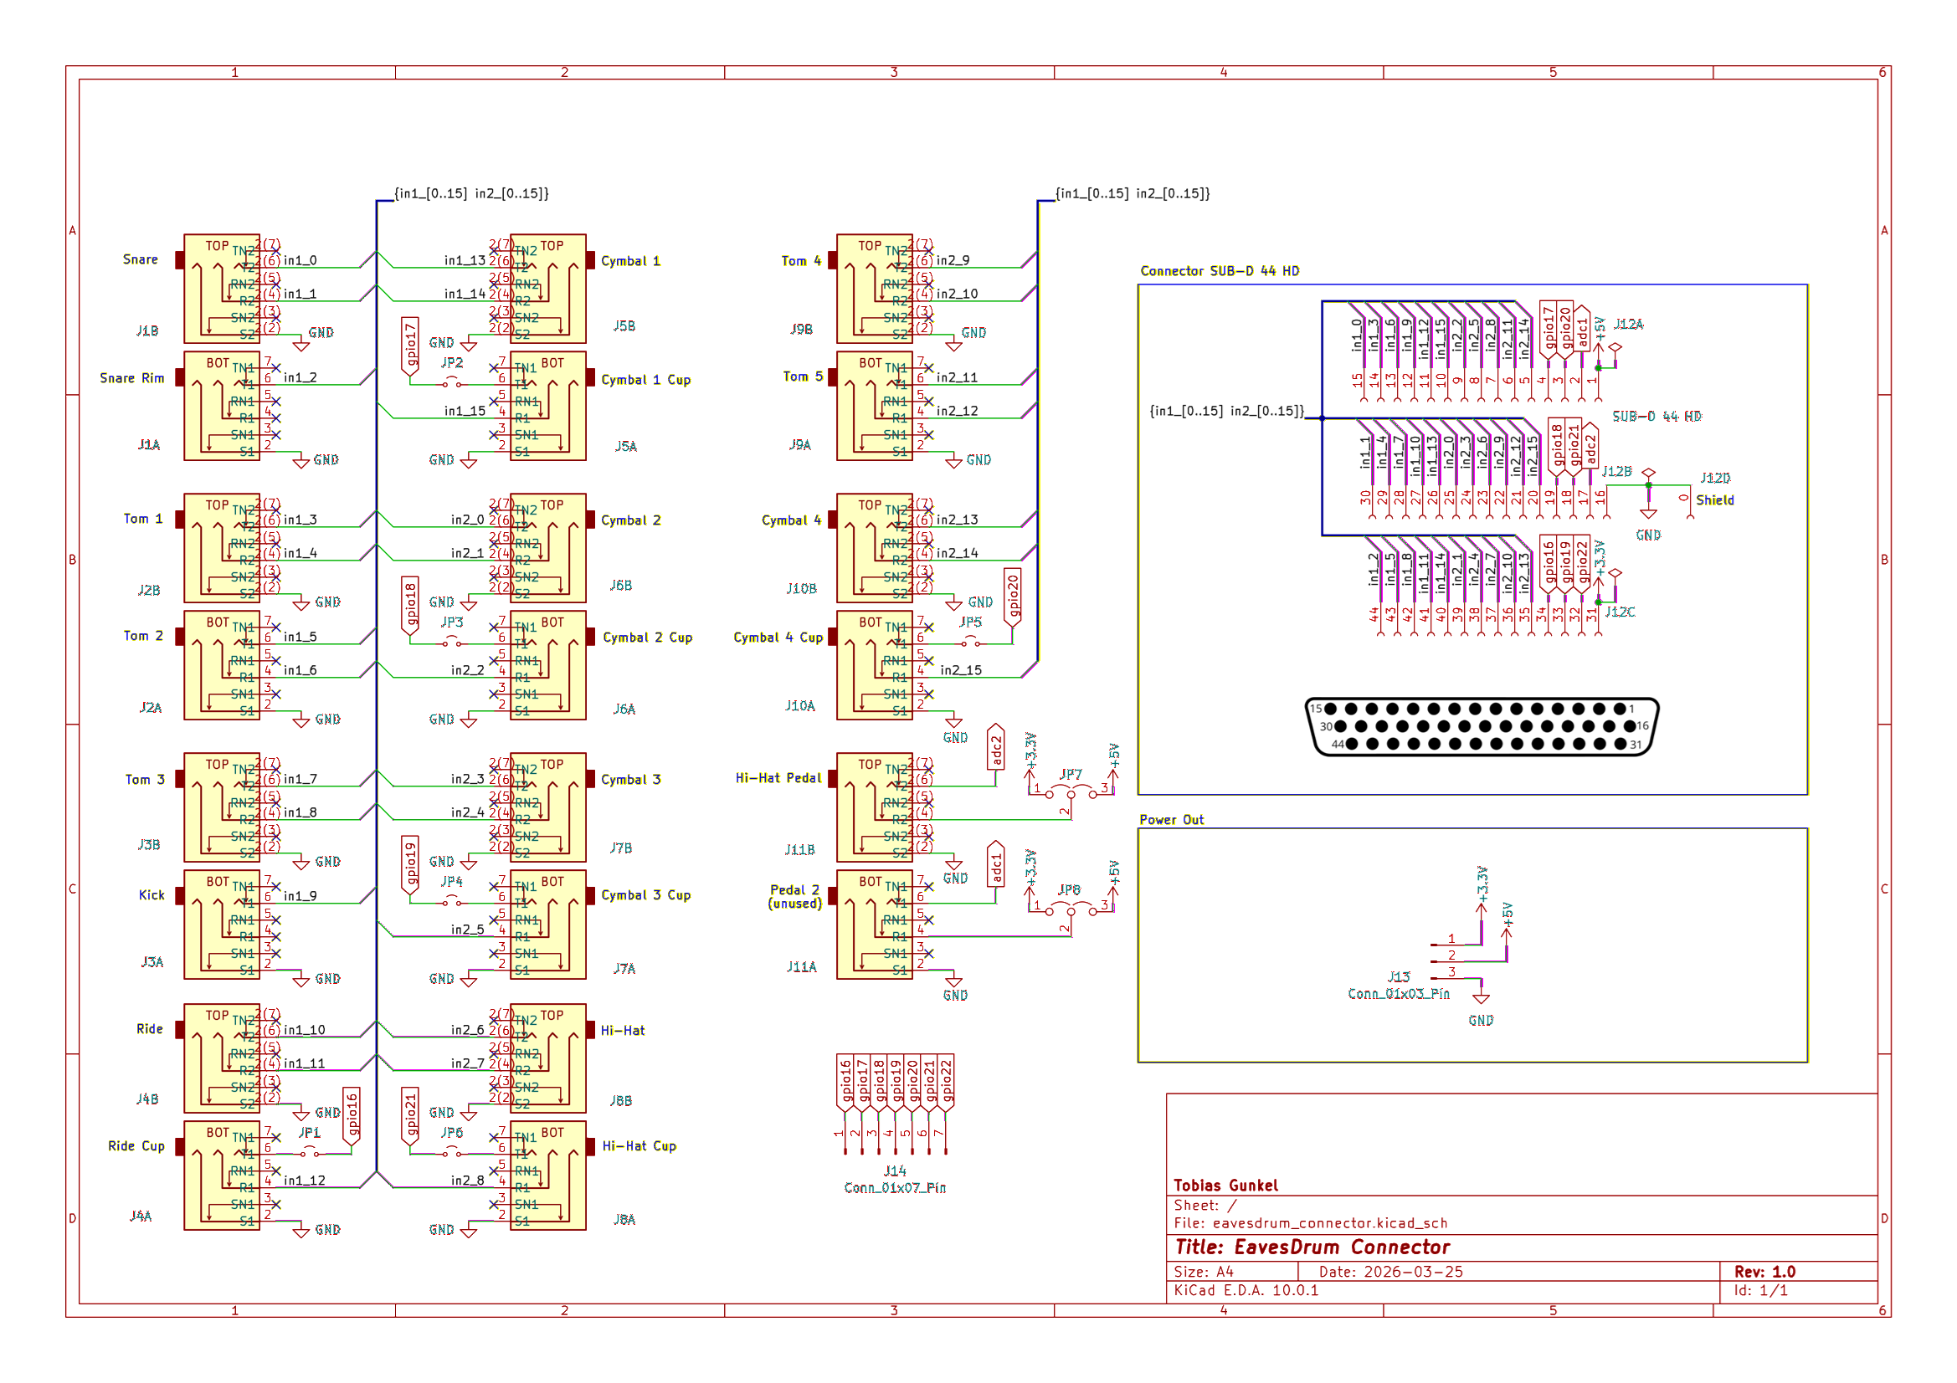This screenshot has height=1383, width=1957.
Task: Click the DB44 connector pinout drawing
Action: 1482,727
